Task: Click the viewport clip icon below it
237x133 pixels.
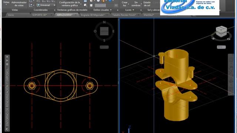Action: (85, 5)
